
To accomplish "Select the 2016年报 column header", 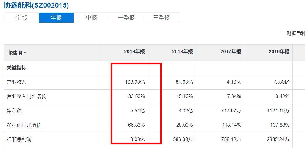I will click(279, 51).
